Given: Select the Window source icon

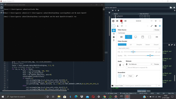Looking at the screenshot, I should pos(143,37).
